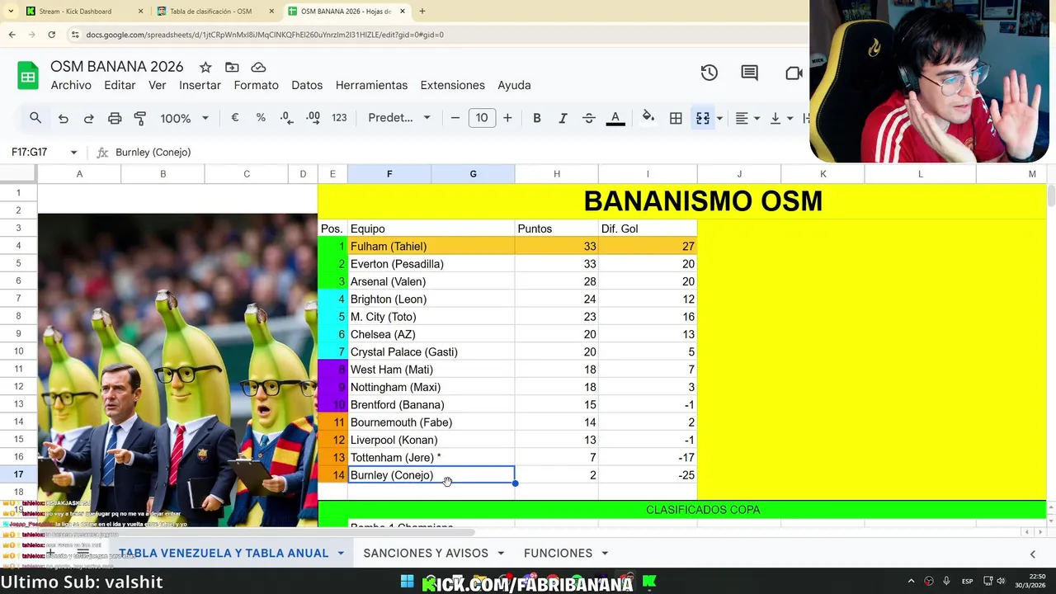Move document to folder icon

(232, 67)
